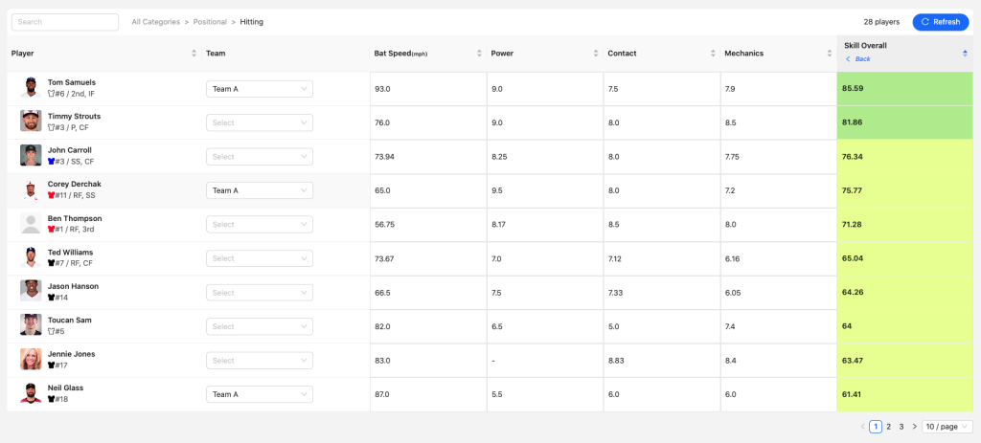Click Corey Derchak's red jersey icon

(52, 195)
